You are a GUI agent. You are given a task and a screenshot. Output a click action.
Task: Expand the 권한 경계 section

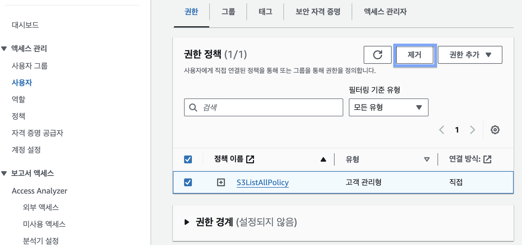coord(187,222)
